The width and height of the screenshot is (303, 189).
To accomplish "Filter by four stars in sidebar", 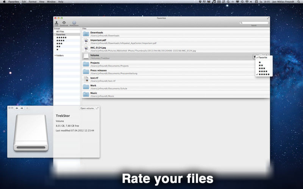I will click(60, 40).
